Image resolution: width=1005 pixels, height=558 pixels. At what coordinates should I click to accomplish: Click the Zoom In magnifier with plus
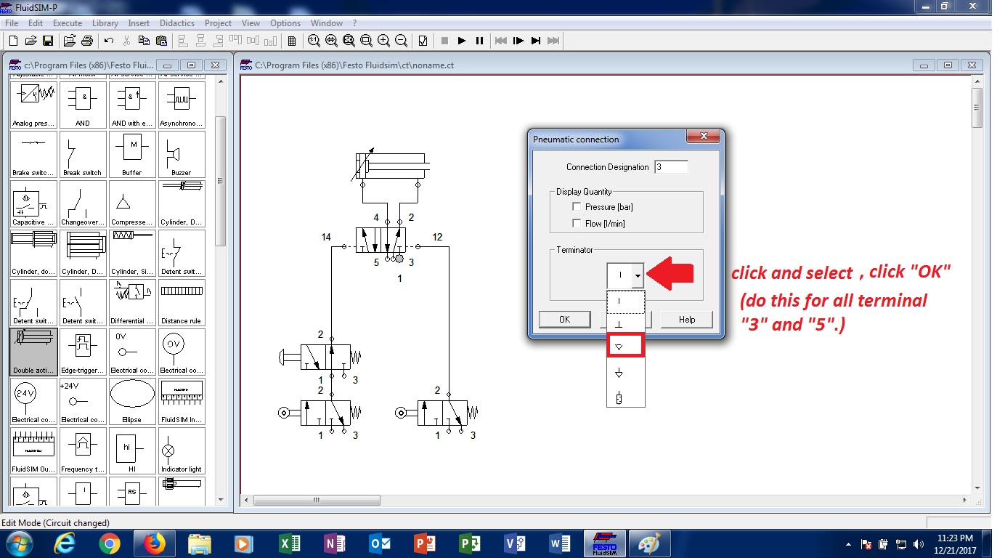click(383, 41)
